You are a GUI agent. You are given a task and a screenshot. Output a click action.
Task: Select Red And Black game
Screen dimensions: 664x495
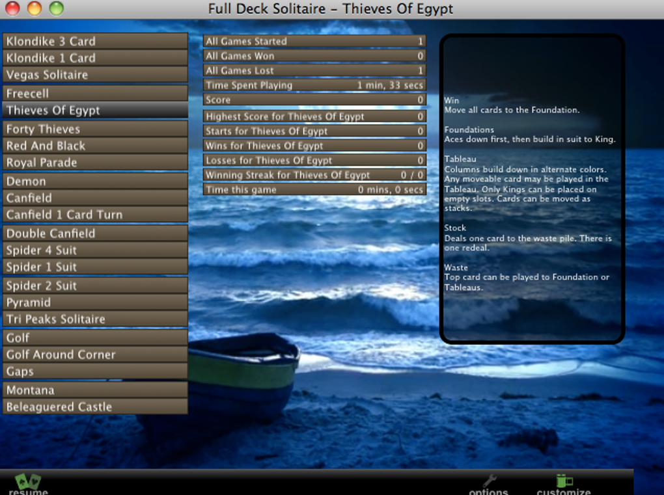[x=95, y=146]
